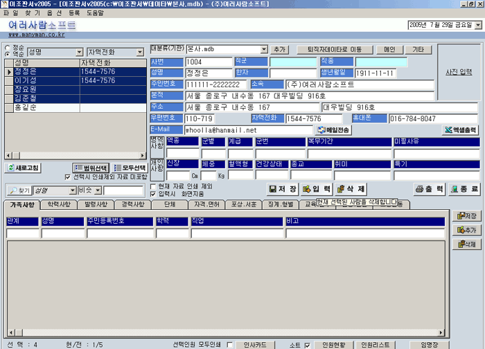Send email with the 메일전송 button
485x349 pixels.
(x=335, y=129)
